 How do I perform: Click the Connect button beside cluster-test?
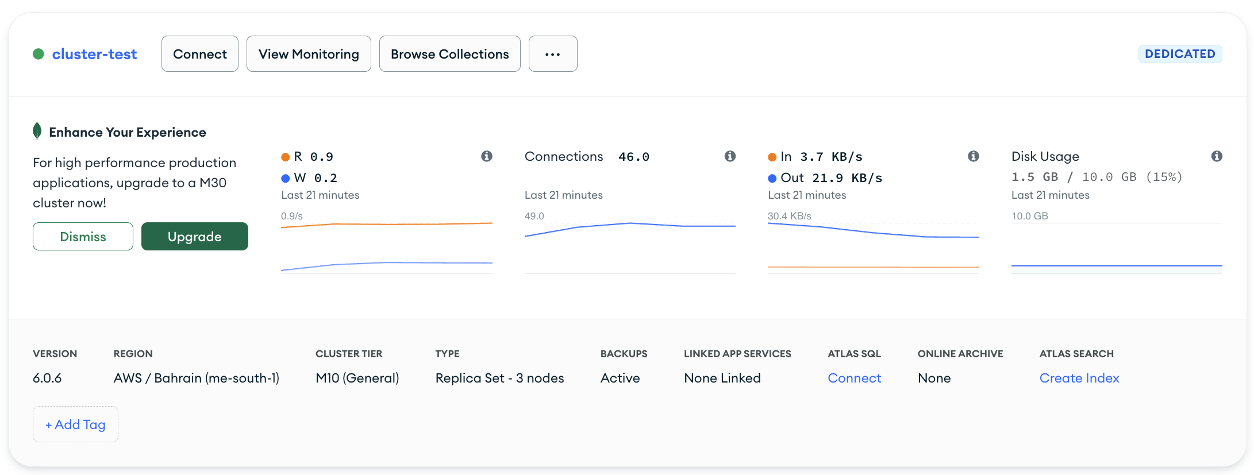[x=200, y=54]
